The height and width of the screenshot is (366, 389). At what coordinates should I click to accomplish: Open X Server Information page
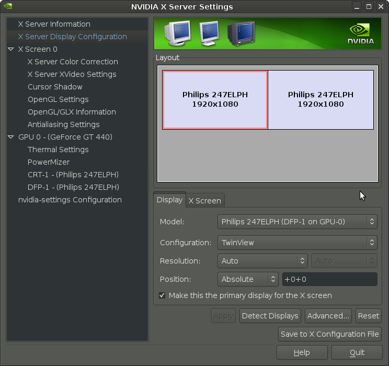54,24
